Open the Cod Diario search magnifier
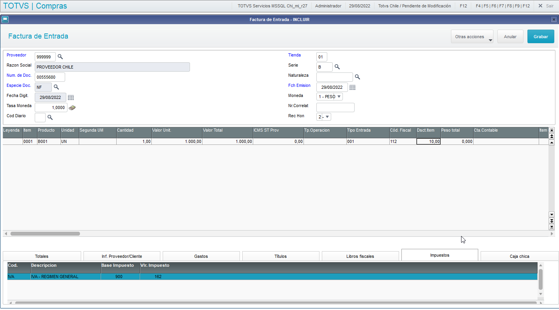The width and height of the screenshot is (559, 310). click(50, 117)
